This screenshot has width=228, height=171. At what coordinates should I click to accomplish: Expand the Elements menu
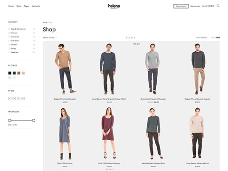coord(36,6)
